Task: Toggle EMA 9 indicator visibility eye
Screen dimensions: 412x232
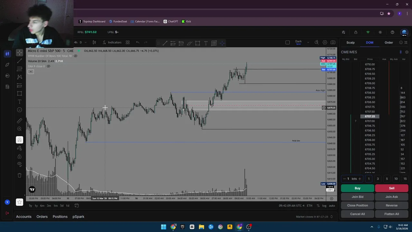Action: 49,66
